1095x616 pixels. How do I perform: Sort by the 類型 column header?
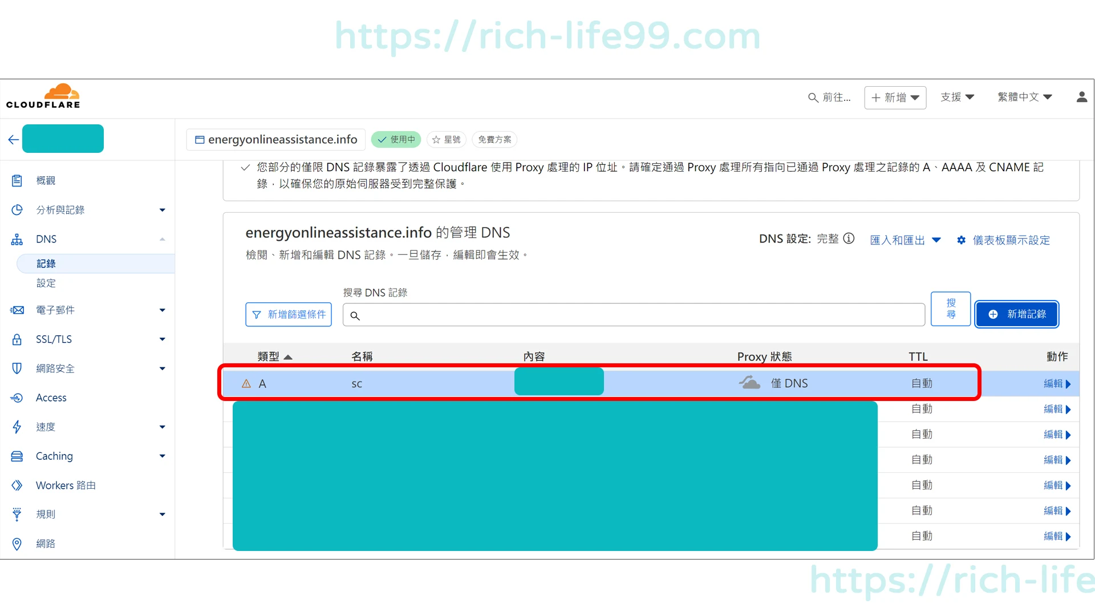274,356
